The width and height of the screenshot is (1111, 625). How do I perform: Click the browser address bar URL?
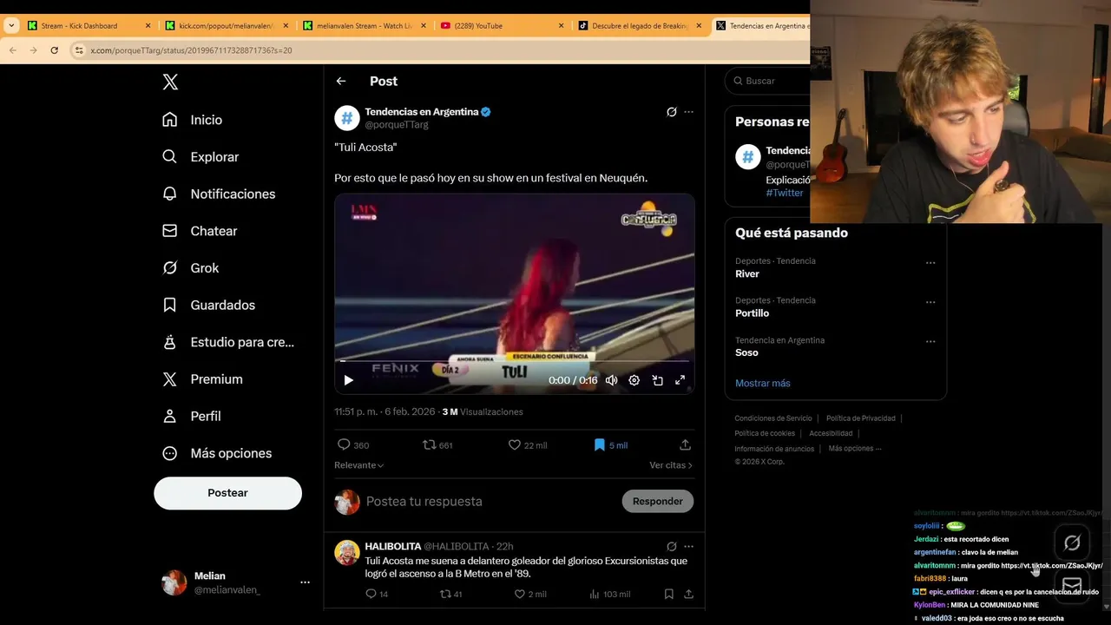(191, 50)
